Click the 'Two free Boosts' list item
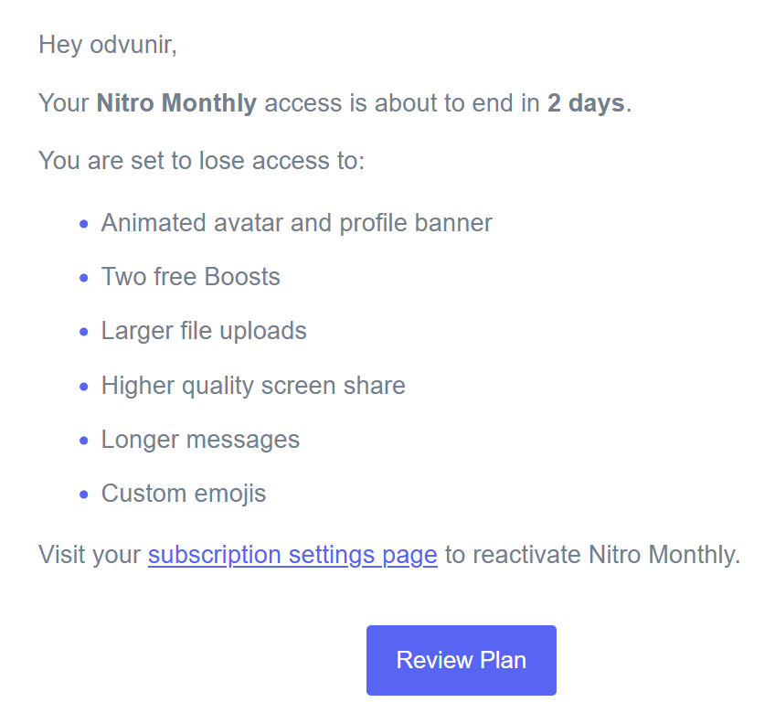 (x=190, y=277)
